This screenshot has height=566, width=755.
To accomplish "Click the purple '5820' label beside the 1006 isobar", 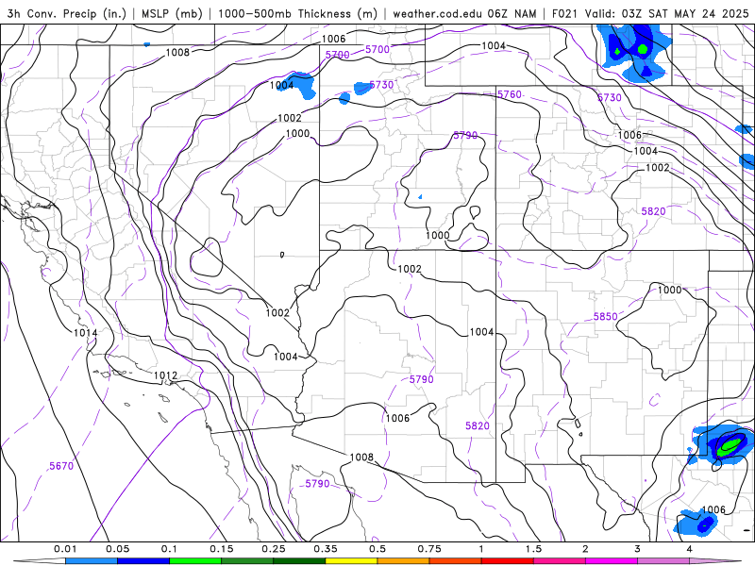I will pyautogui.click(x=478, y=425).
